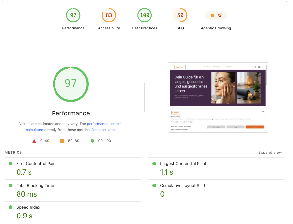The height and width of the screenshot is (224, 293).
Task: Click the red triangle 0–49 legend icon
Action: pyautogui.click(x=34, y=141)
